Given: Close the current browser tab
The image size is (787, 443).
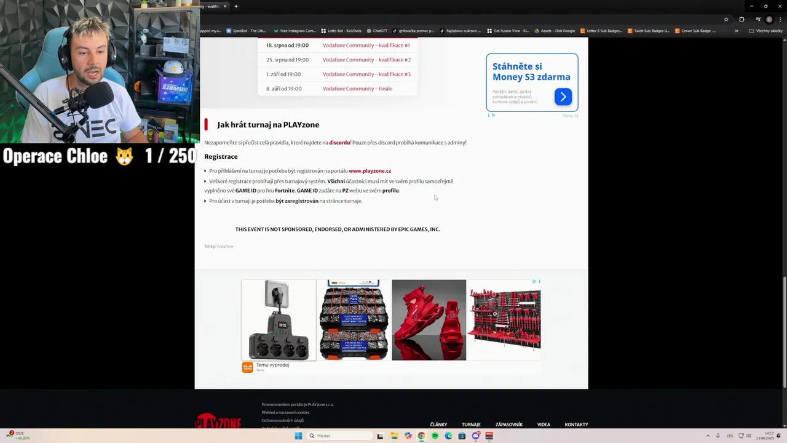Looking at the screenshot, I should coord(225,6).
